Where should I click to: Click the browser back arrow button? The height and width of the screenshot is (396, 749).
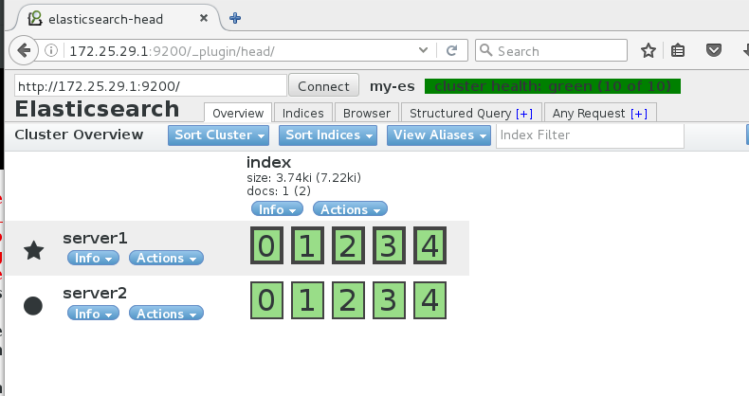coord(24,50)
